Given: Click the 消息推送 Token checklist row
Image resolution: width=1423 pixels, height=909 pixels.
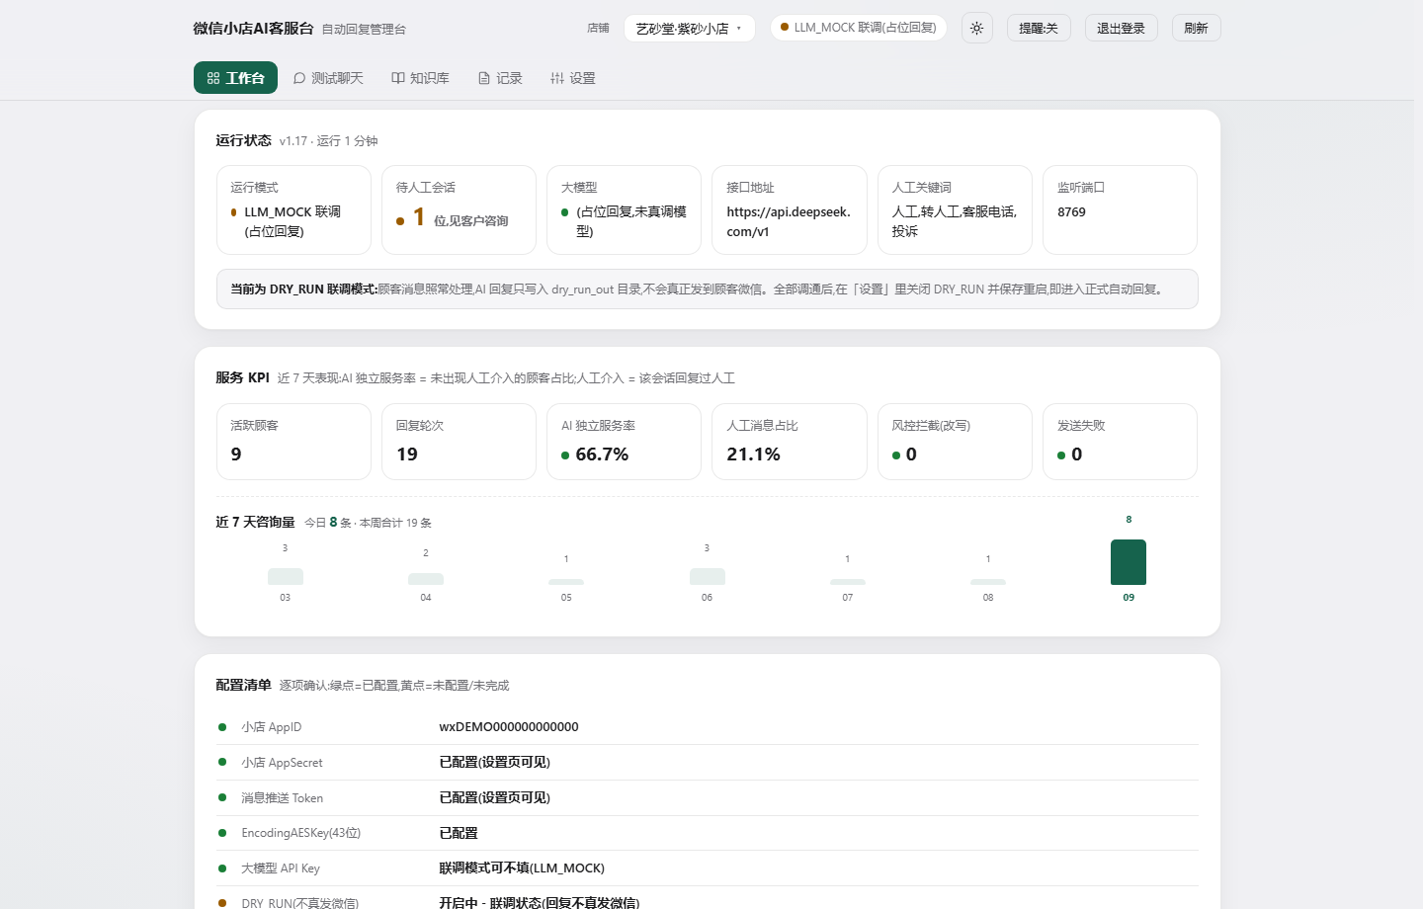Looking at the screenshot, I should tap(708, 798).
